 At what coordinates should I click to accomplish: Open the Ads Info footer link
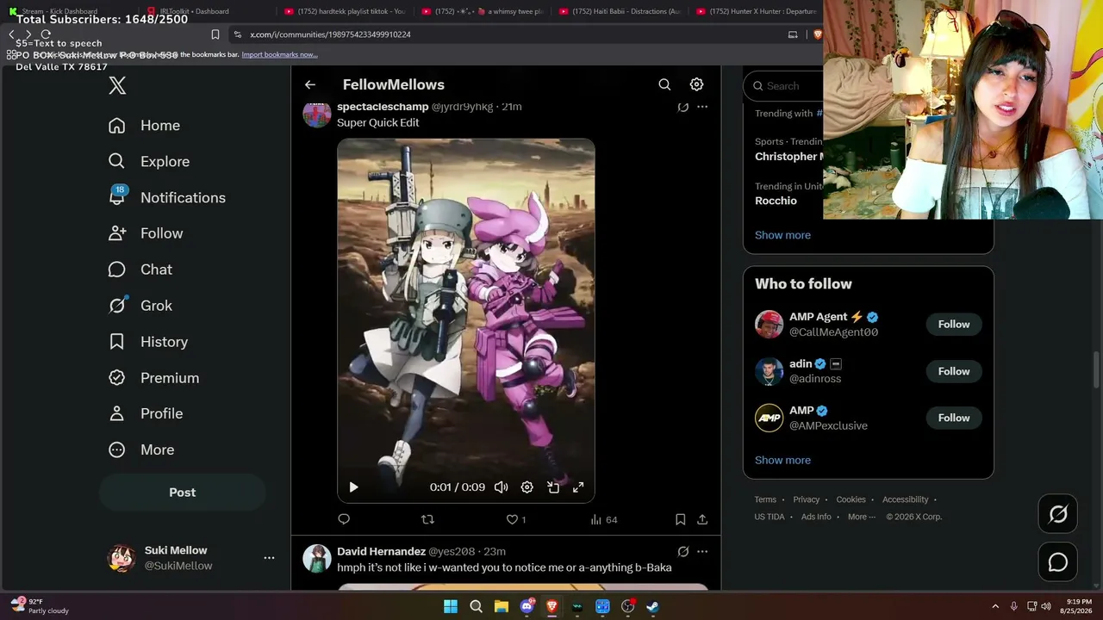click(x=816, y=517)
